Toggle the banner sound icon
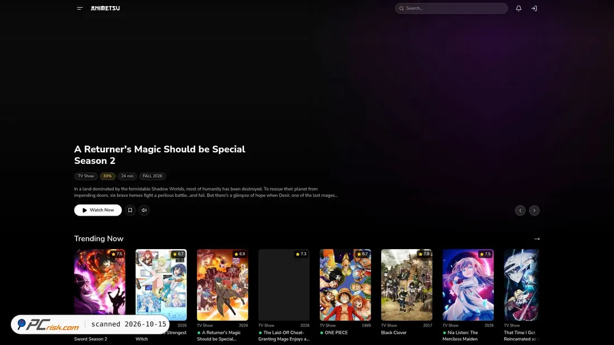The image size is (614, 345). (x=144, y=210)
